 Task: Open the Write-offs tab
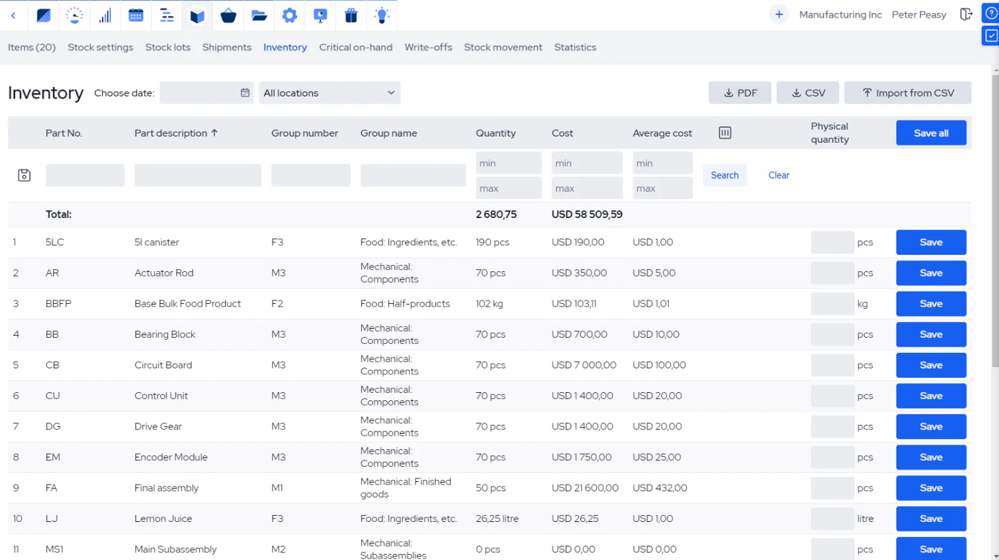(x=428, y=47)
